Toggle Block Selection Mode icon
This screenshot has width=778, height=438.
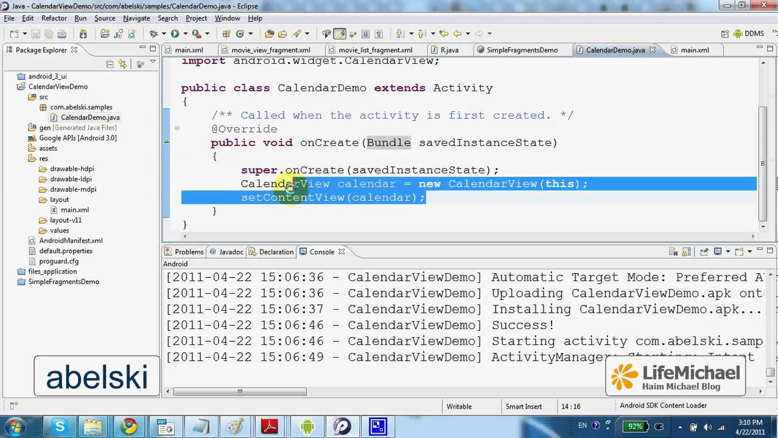tap(365, 34)
